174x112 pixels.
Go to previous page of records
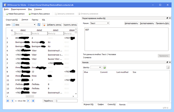point(12,101)
